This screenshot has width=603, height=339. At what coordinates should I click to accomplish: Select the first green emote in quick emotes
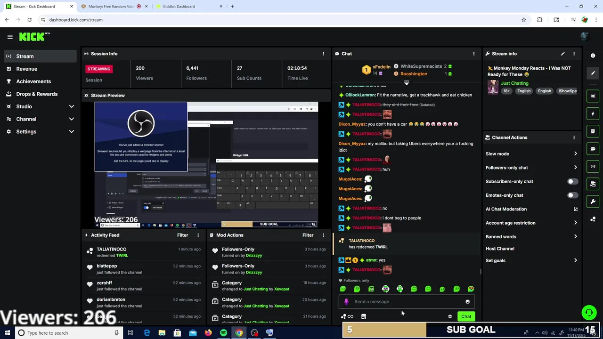[343, 289]
